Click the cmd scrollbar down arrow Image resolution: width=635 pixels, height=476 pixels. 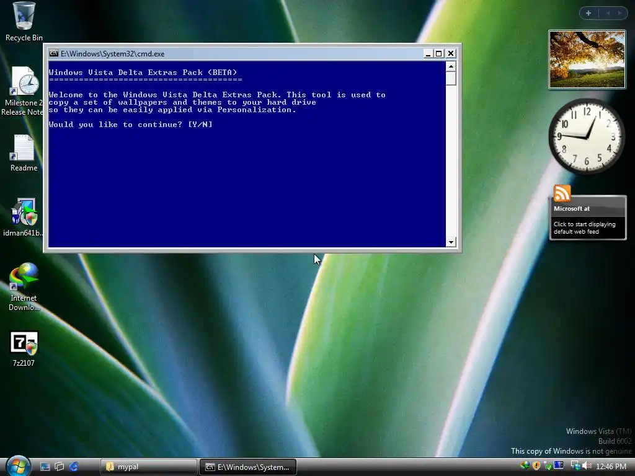(451, 242)
